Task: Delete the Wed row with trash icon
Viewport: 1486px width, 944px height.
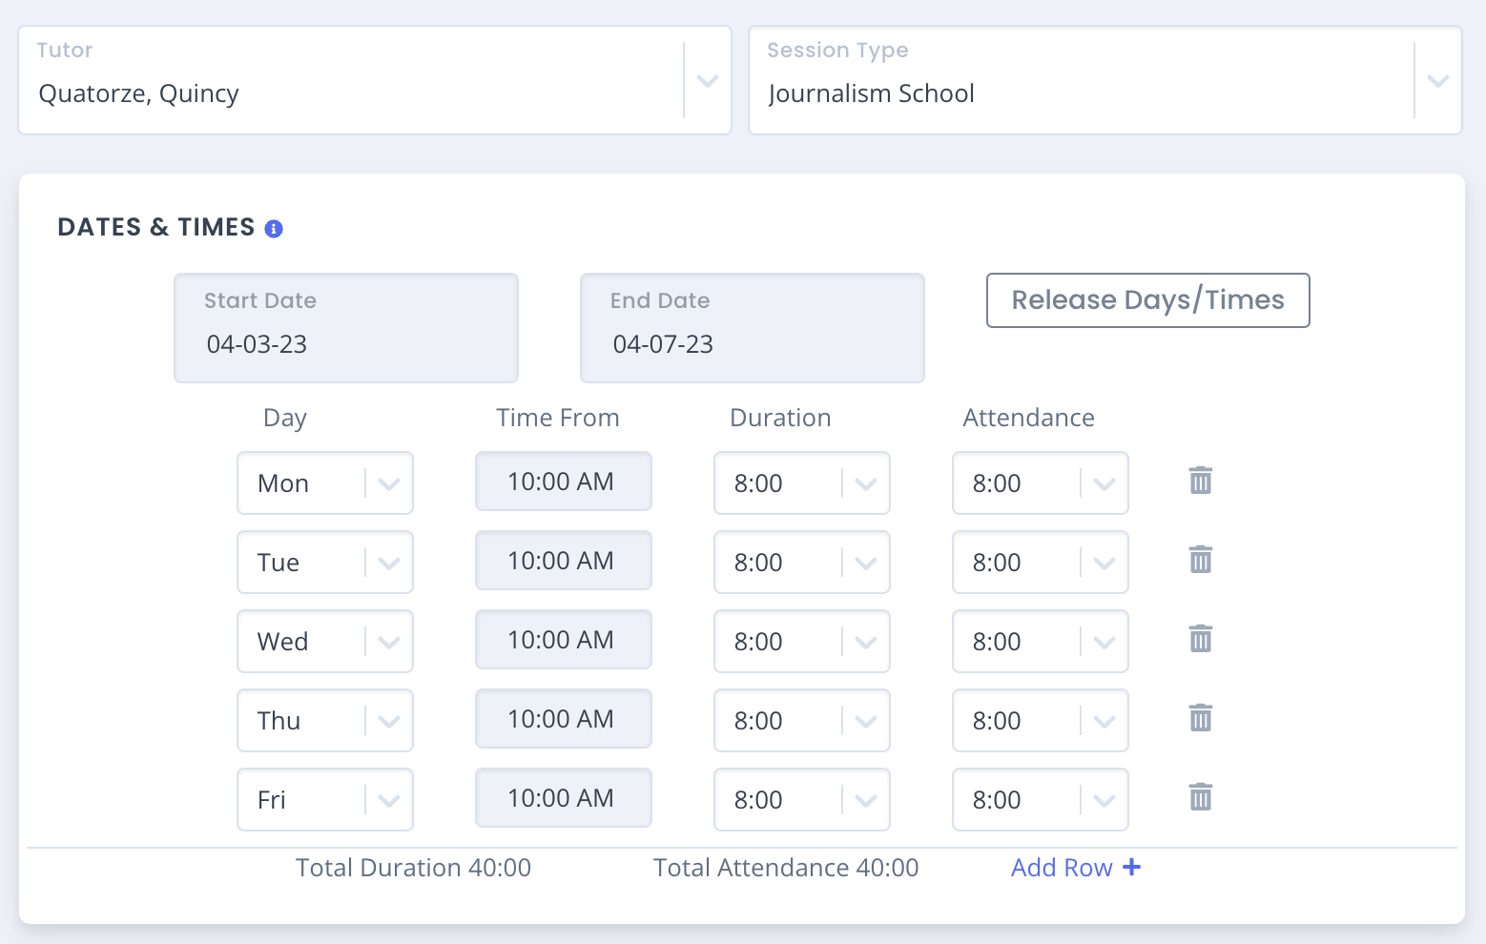Action: pos(1201,639)
